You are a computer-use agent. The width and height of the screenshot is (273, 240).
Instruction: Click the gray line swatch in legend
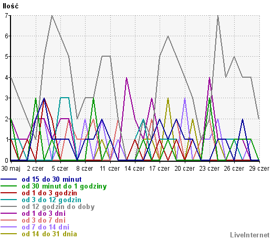click(x=9, y=206)
